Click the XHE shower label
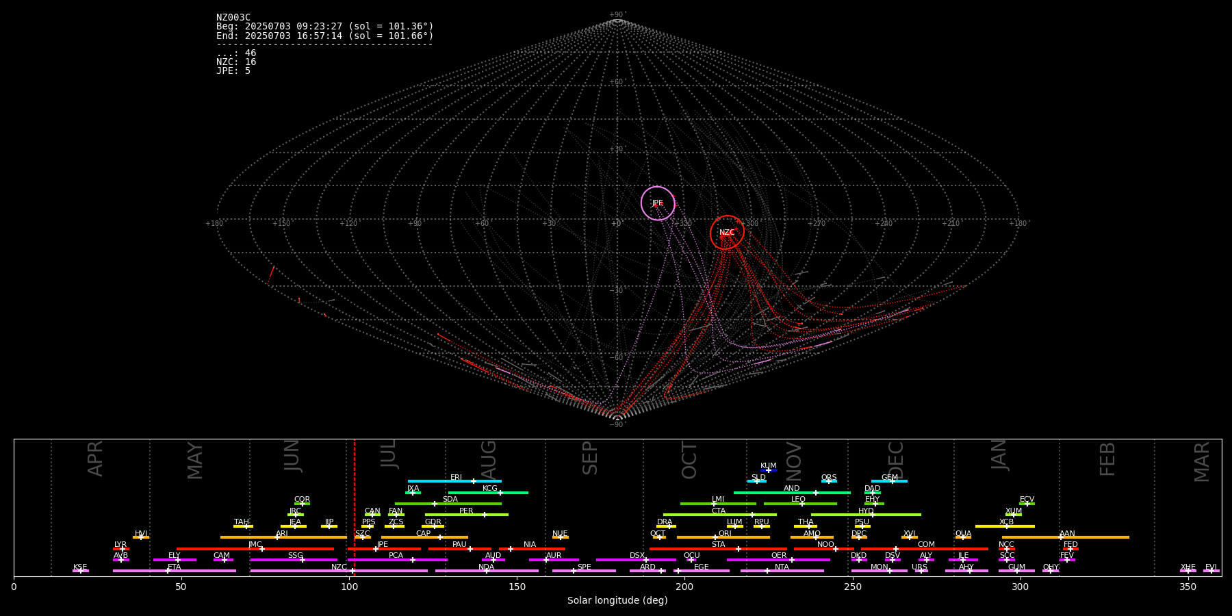Viewport: 1232px width, 616px height. (x=1188, y=567)
